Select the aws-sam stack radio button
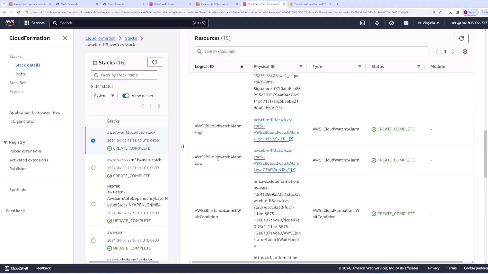488x274 pixels. click(x=93, y=241)
